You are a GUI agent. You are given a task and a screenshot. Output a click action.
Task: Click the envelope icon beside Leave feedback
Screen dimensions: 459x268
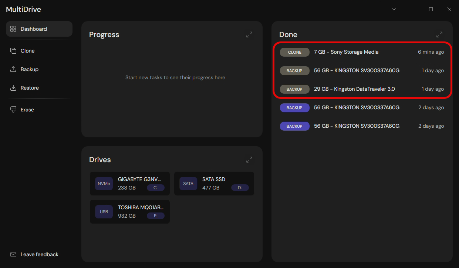point(13,254)
